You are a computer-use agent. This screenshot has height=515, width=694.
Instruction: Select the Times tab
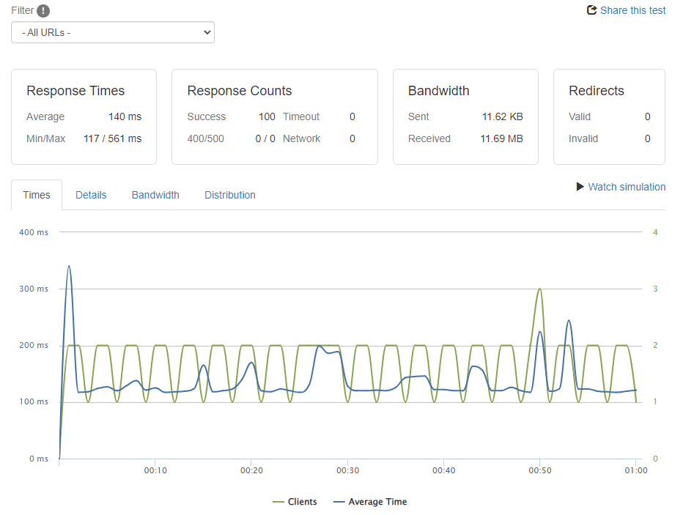(x=37, y=195)
